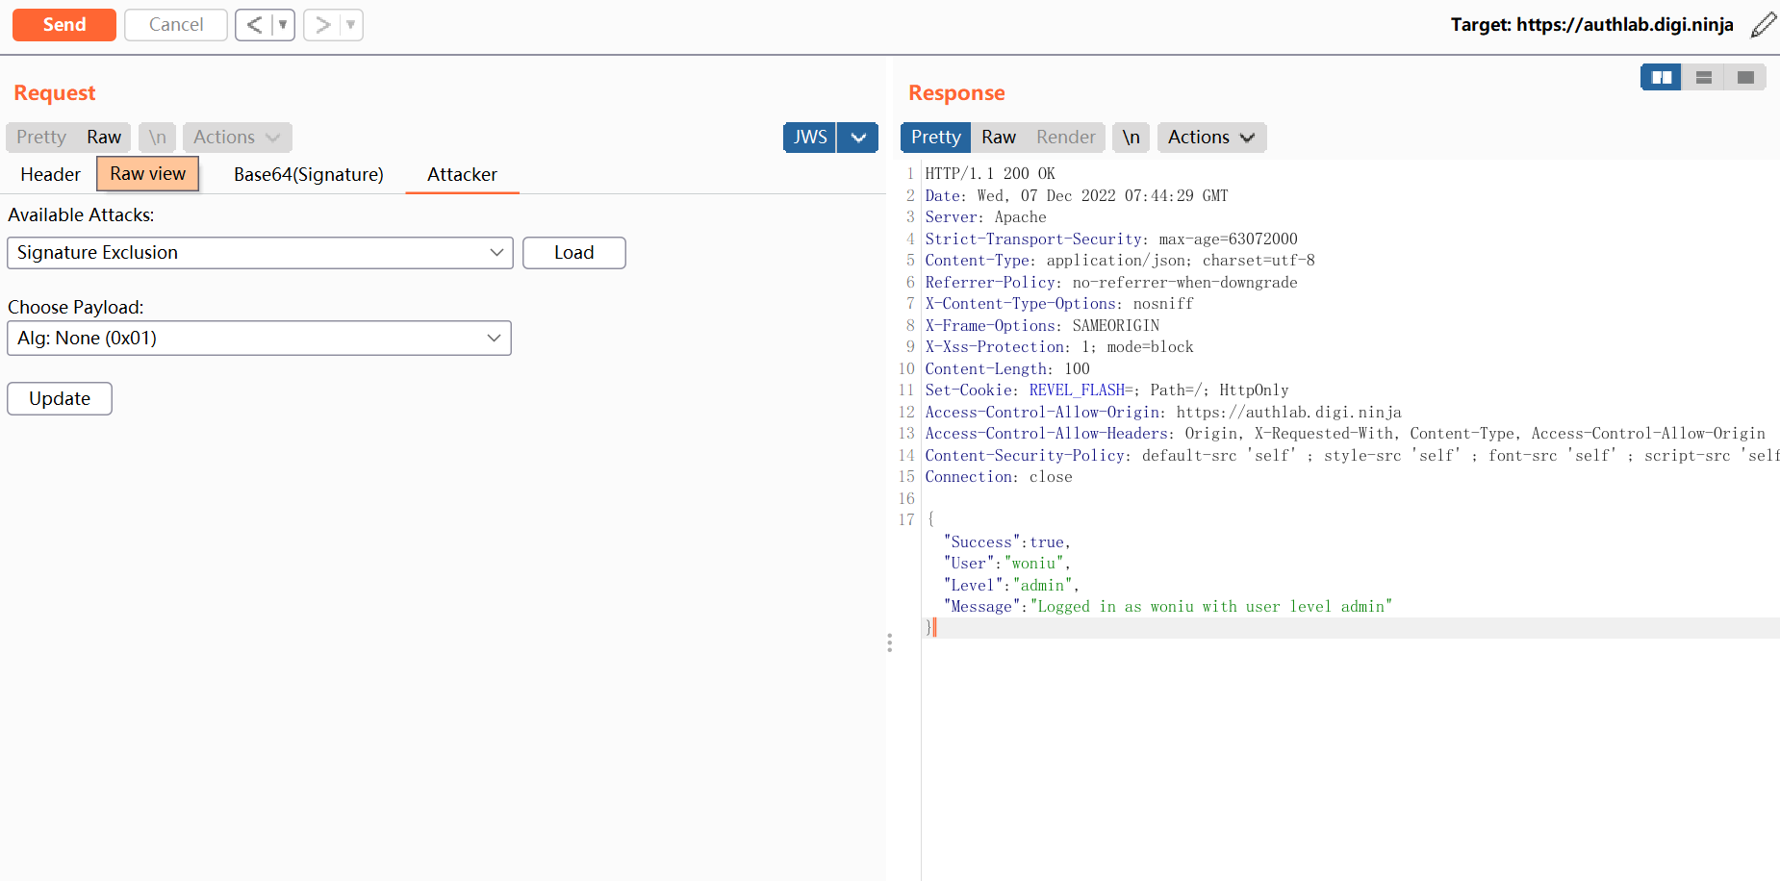The height and width of the screenshot is (881, 1780).
Task: Go forward to next request with right arrow
Action: (322, 25)
